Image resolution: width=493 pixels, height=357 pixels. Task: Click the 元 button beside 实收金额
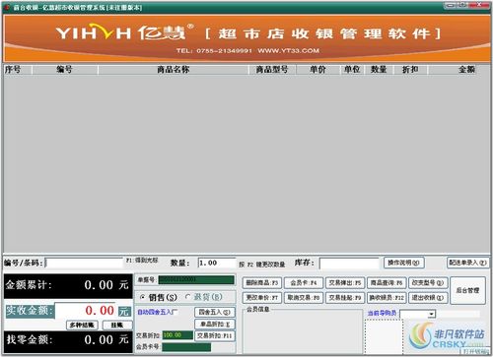(124, 311)
